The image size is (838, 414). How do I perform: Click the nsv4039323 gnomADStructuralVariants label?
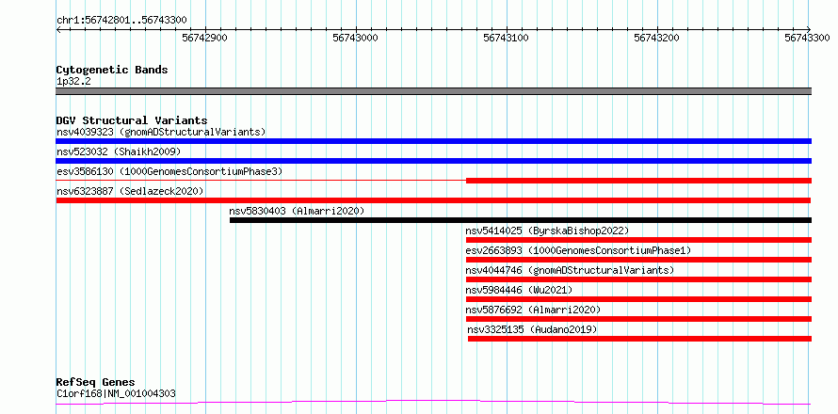coord(161,132)
